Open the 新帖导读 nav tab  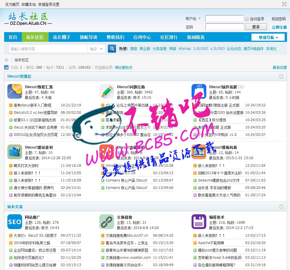[89, 37]
